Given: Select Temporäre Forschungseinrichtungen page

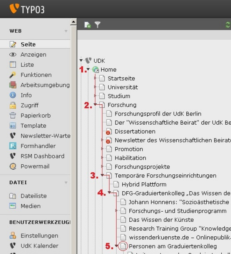Looking at the screenshot, I should click(165, 175).
